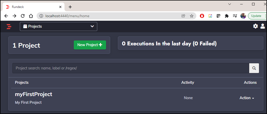Open the browser extensions puzzle icon
This screenshot has height=114, width=267.
[227, 16]
